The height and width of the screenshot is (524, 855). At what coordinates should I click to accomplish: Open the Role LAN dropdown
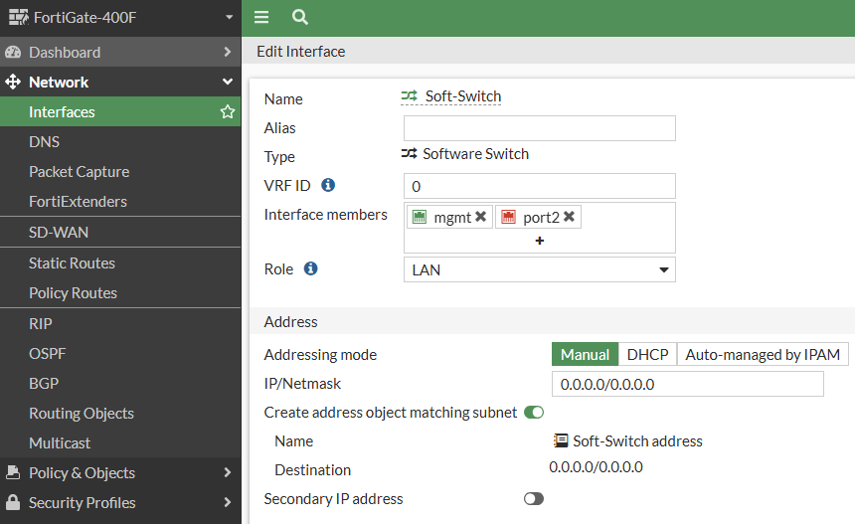click(539, 269)
